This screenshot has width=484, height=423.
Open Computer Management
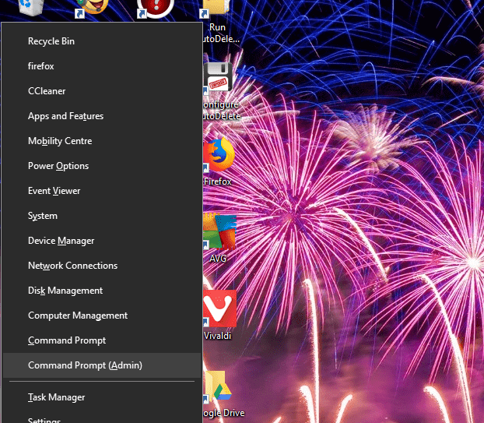pyautogui.click(x=102, y=315)
